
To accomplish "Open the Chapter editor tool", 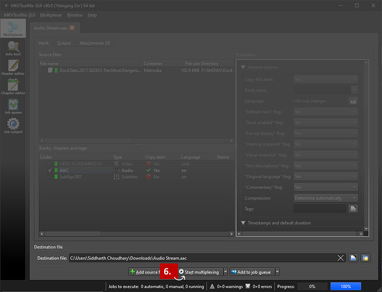I will pyautogui.click(x=13, y=88).
